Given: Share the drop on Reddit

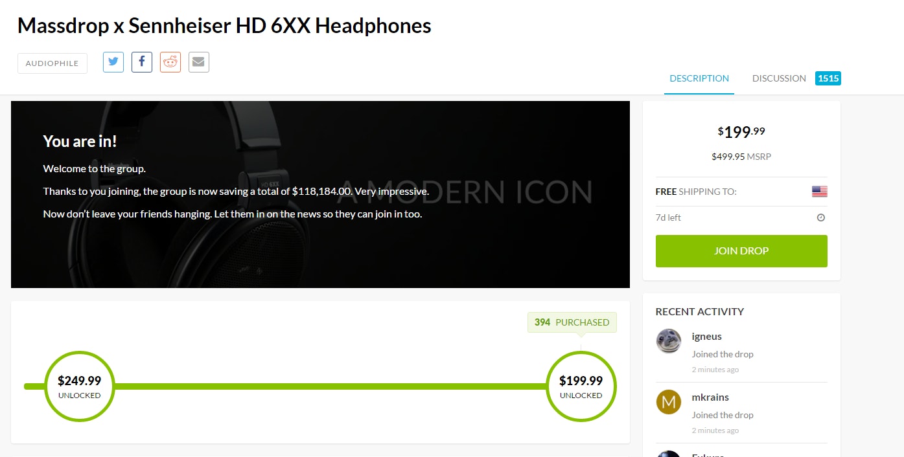Looking at the screenshot, I should coord(170,62).
